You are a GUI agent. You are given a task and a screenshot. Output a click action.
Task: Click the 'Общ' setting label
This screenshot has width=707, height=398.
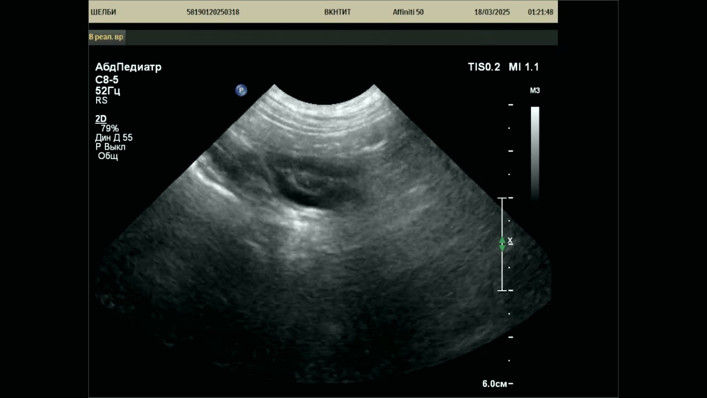coord(108,156)
